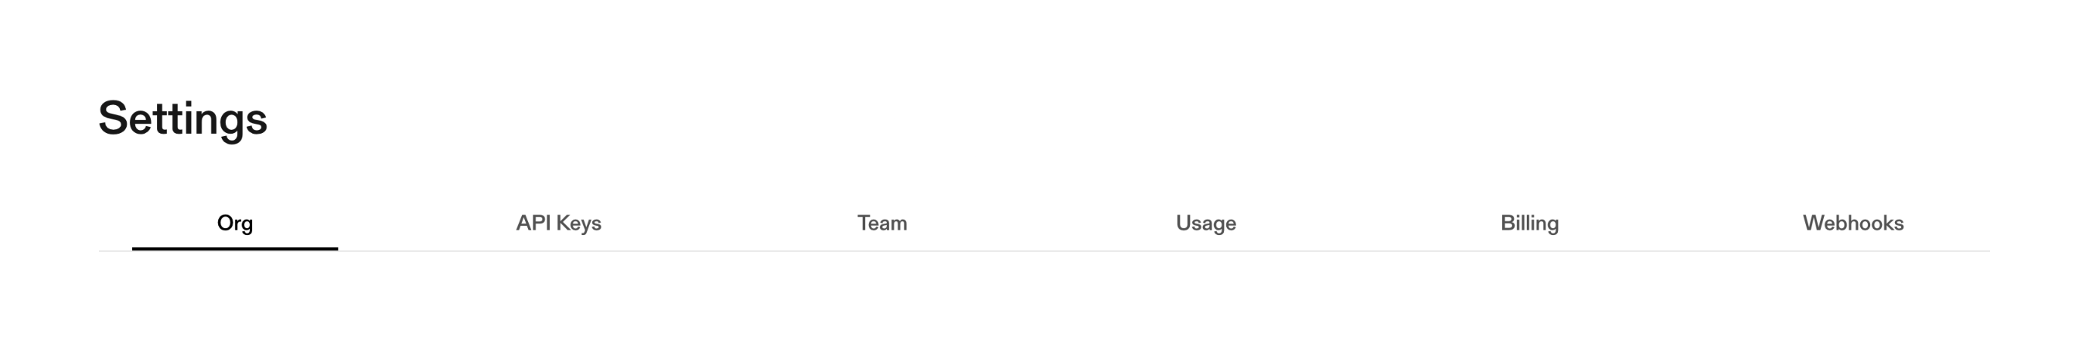Navigate to Usage in Settings tabs

tap(1205, 223)
